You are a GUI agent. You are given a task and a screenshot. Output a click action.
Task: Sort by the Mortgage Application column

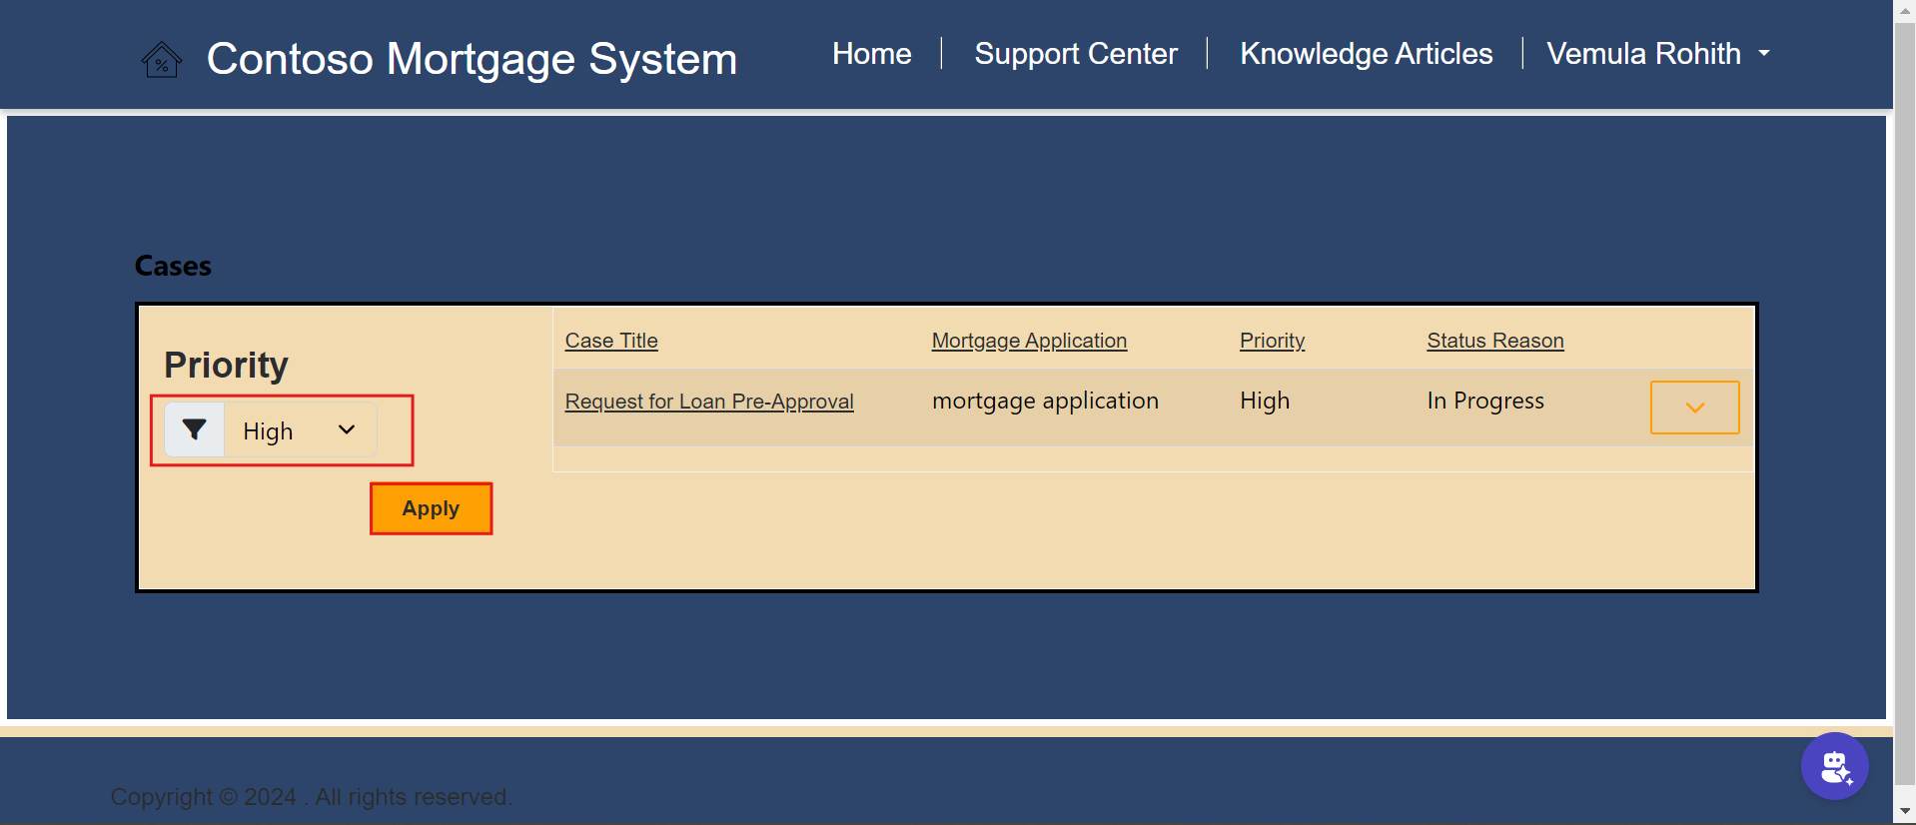1028,341
